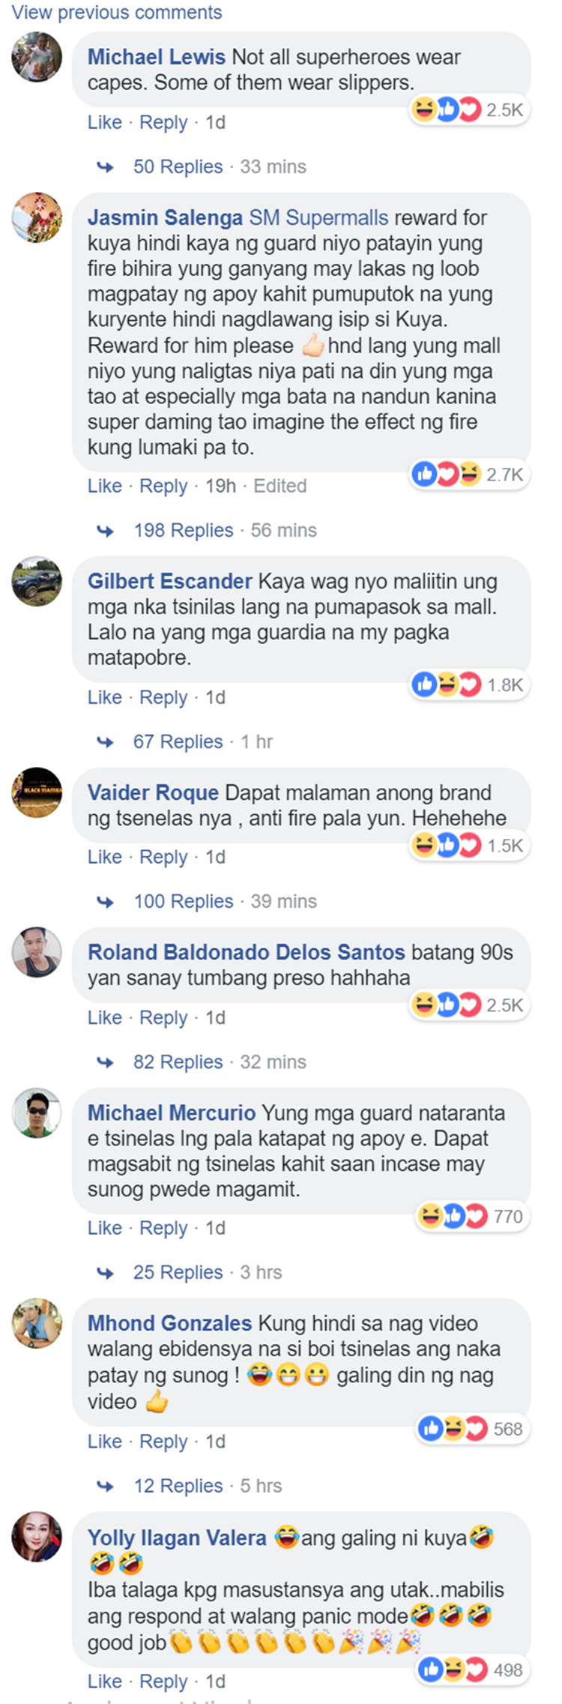This screenshot has height=1704, width=562.
Task: Like Michael Lewis's comment
Action: point(104,122)
